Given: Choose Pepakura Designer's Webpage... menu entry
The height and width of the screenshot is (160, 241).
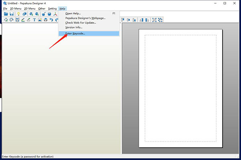Looking at the screenshot, I should pyautogui.click(x=89, y=18).
